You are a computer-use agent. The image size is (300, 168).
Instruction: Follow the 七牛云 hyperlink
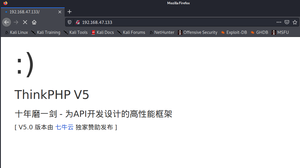(x=64, y=127)
